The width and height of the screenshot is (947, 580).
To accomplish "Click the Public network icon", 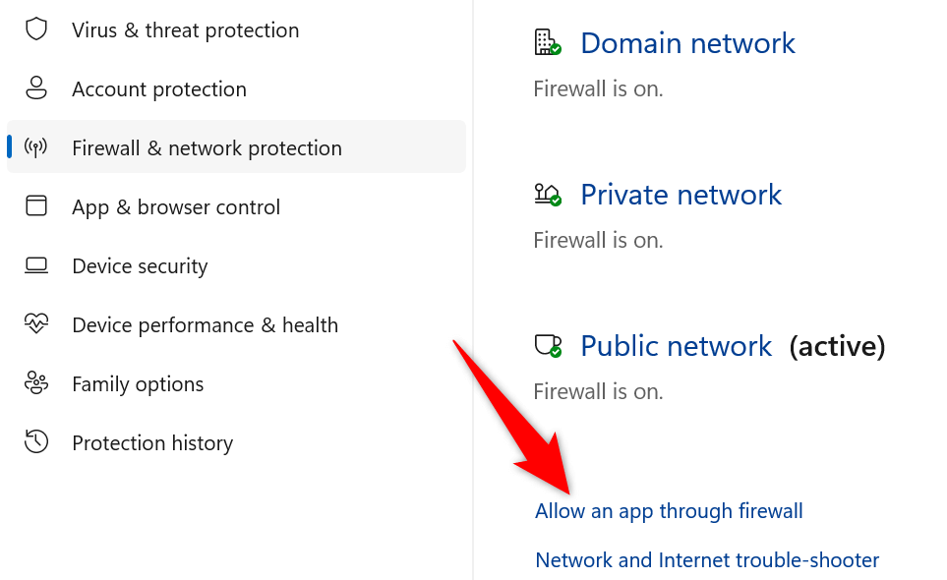I will tap(548, 345).
